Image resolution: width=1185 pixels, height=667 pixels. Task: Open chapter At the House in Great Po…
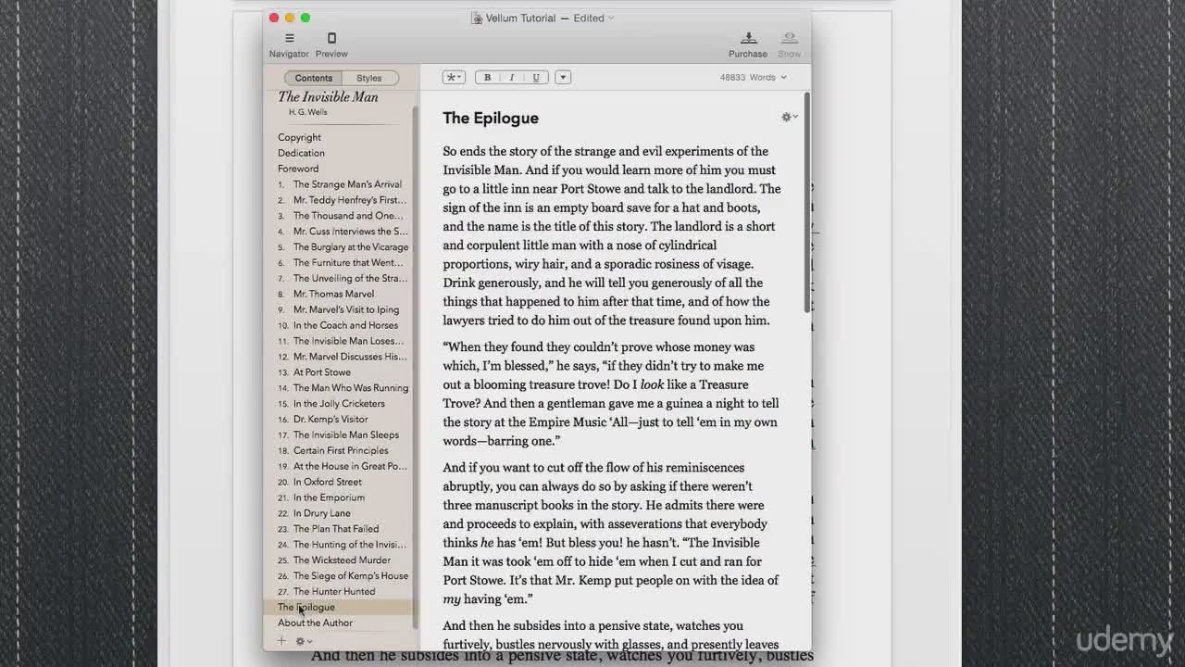click(x=350, y=467)
